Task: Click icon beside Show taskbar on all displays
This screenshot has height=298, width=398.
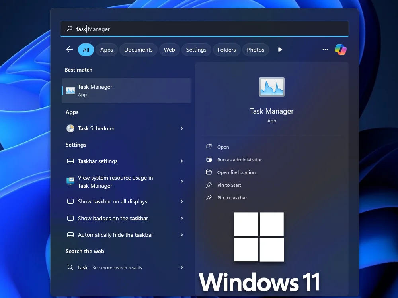Action: point(70,201)
